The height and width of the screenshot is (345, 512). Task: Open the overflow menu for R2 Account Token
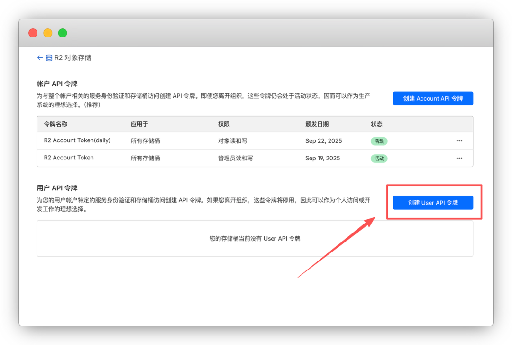point(459,158)
